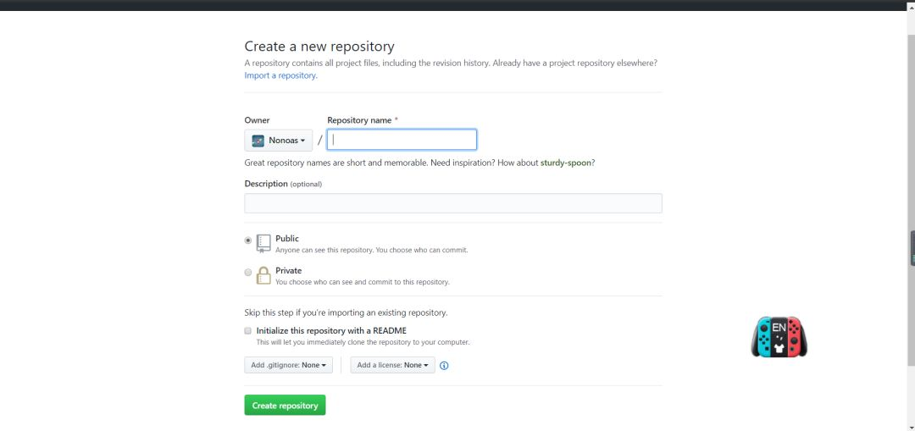Click the EN game controller floating icon
This screenshot has height=431, width=915.
(779, 336)
